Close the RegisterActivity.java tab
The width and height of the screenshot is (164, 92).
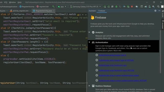(x=54, y=11)
